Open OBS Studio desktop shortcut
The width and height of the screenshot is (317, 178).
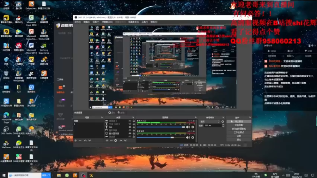pyautogui.click(x=6, y=130)
